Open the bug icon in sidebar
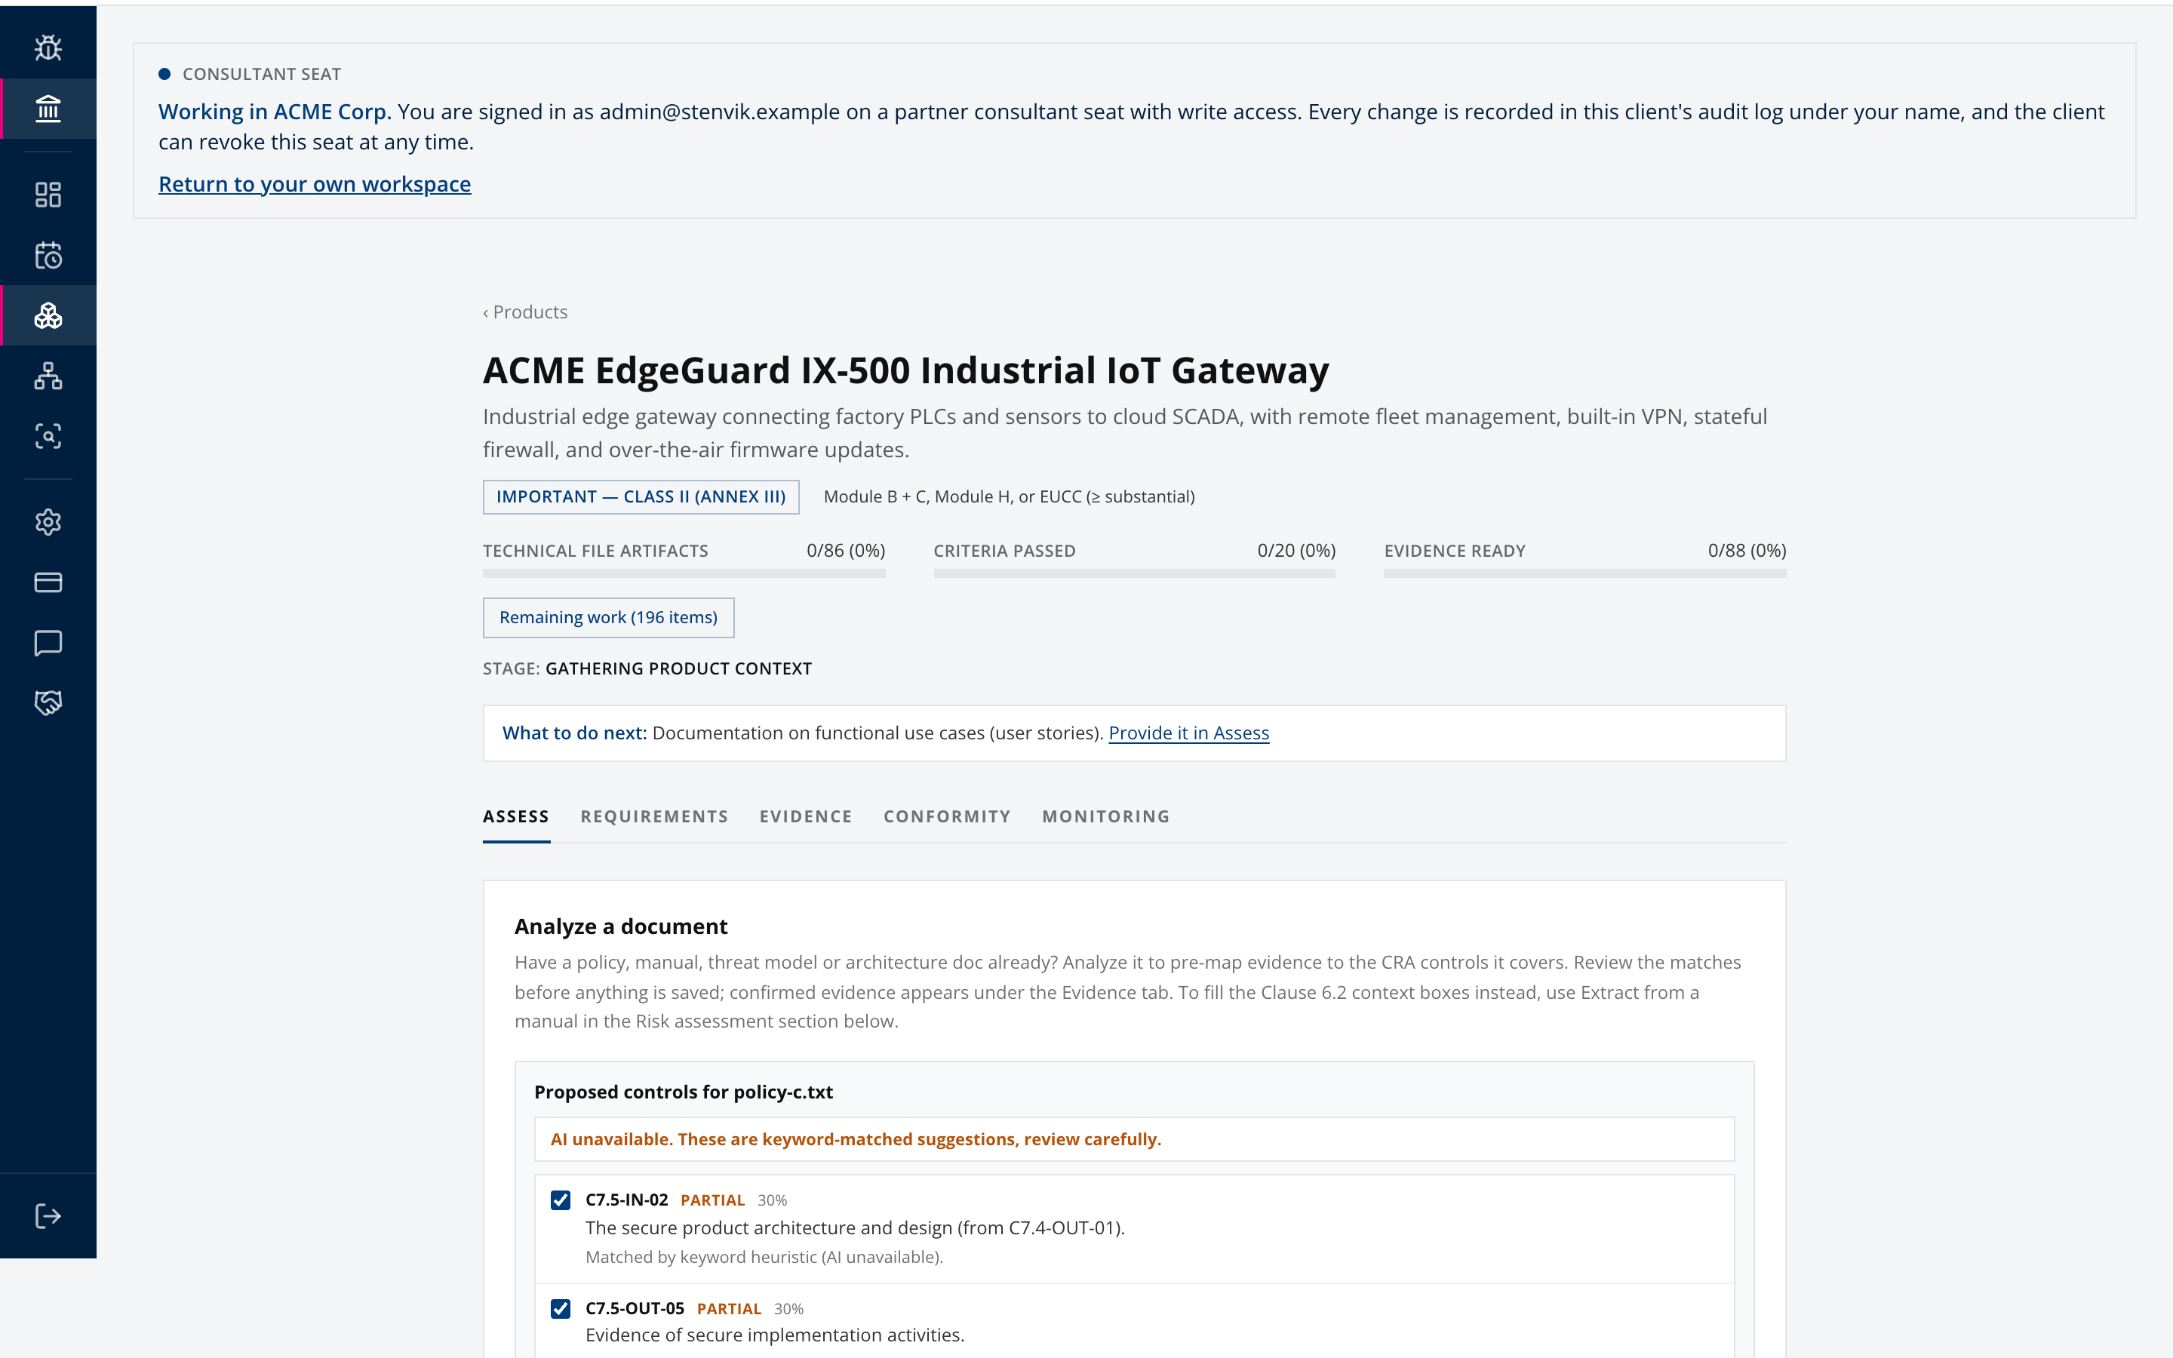Viewport: 2173px width, 1358px height. pos(48,48)
